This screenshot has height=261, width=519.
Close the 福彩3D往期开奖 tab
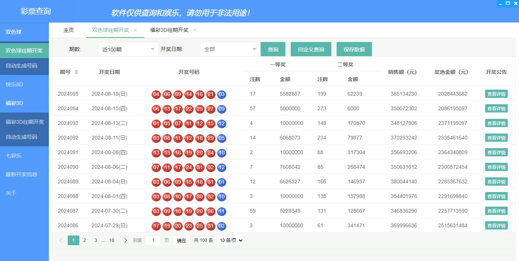(195, 30)
